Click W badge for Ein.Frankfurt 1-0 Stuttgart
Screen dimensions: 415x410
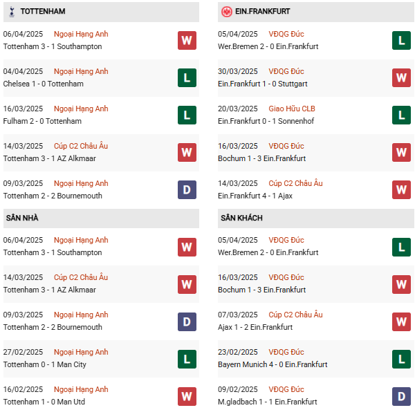[401, 77]
